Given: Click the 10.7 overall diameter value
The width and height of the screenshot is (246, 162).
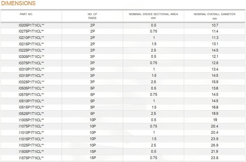Looking at the screenshot, I should (215, 25).
